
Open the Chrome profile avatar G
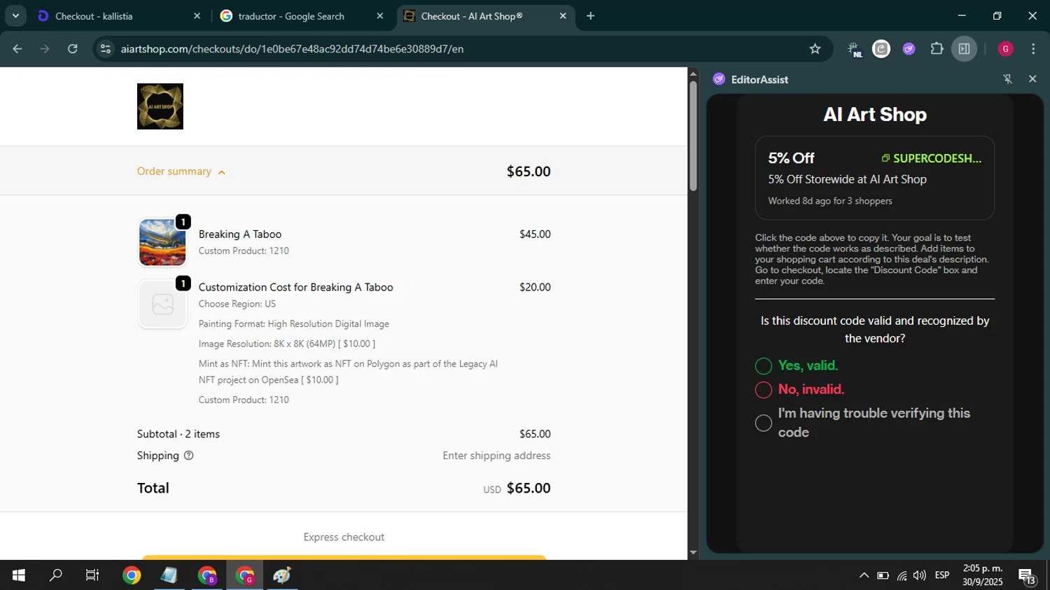(x=1006, y=49)
